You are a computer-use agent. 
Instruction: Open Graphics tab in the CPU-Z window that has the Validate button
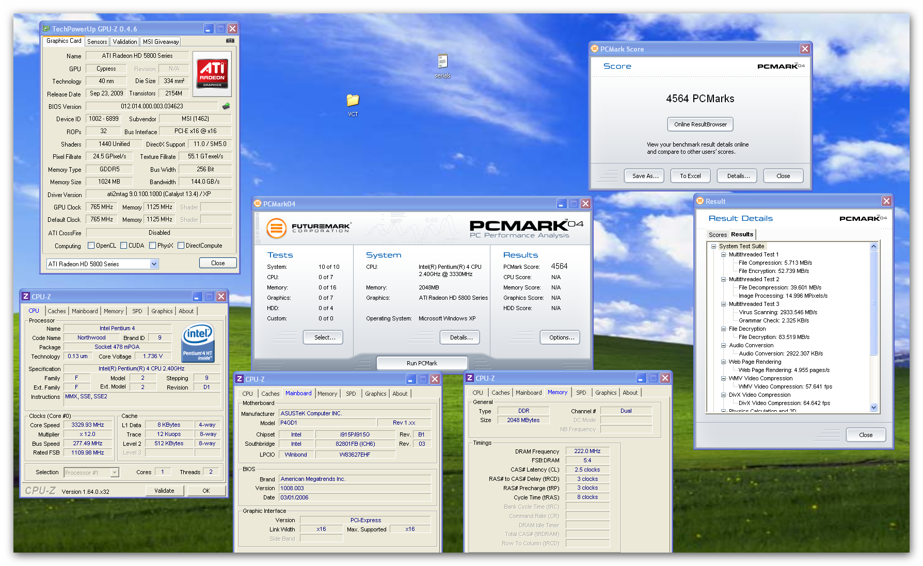(x=162, y=311)
